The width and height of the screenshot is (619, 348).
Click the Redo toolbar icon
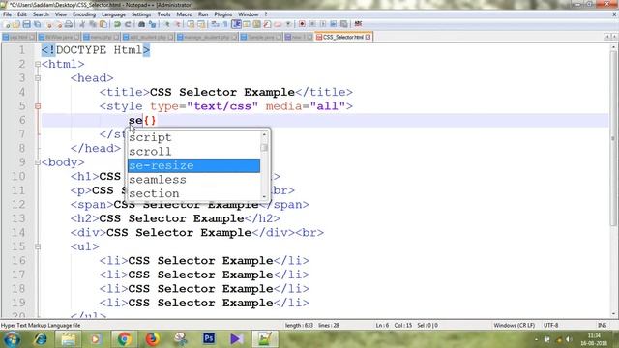pyautogui.click(x=128, y=24)
